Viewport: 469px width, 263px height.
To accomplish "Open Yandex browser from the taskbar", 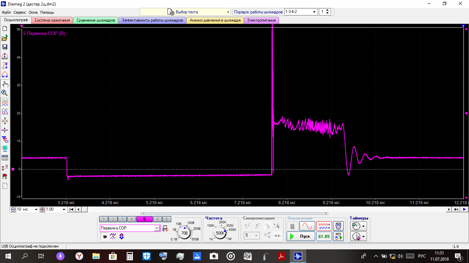I will coord(79,256).
